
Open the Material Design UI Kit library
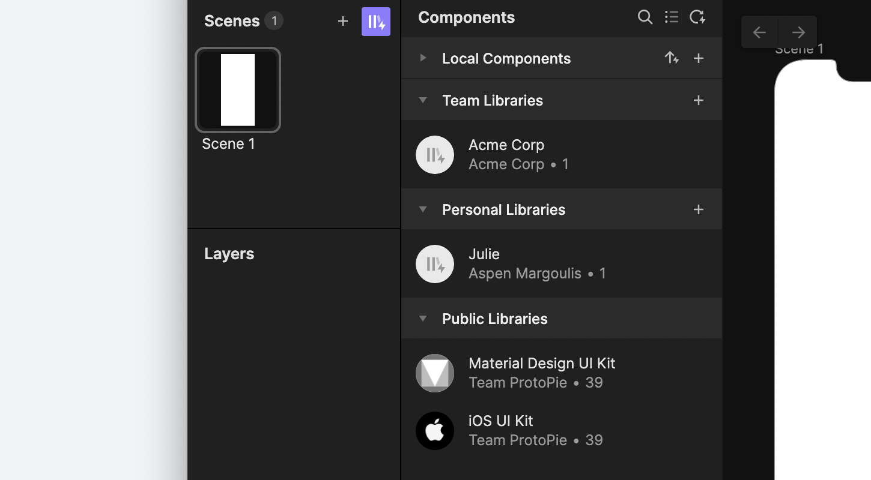tap(541, 373)
